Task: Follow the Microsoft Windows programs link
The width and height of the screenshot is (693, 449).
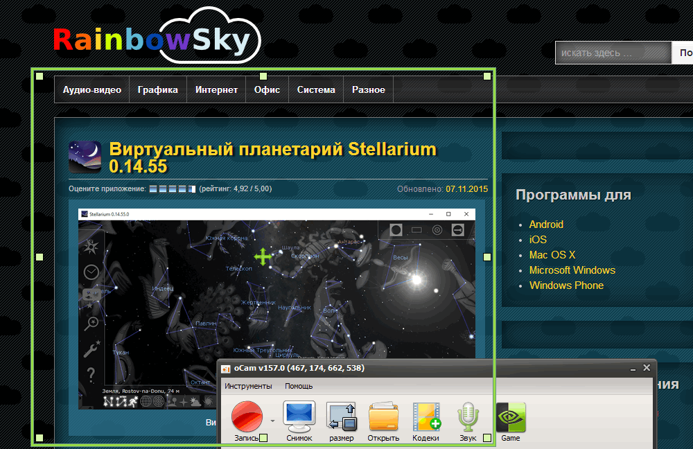Action: click(x=572, y=270)
